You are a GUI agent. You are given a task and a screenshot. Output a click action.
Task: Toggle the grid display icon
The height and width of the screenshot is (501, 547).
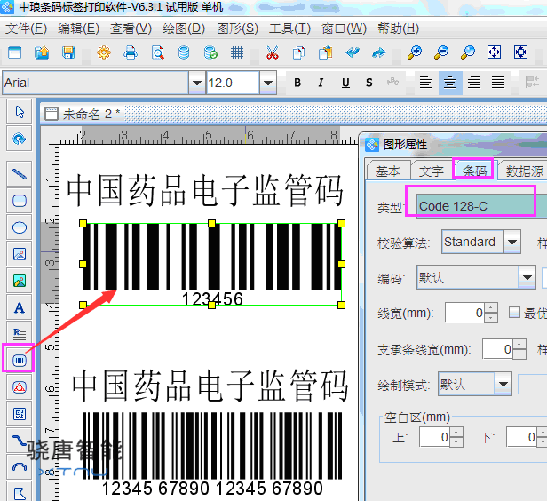(237, 52)
